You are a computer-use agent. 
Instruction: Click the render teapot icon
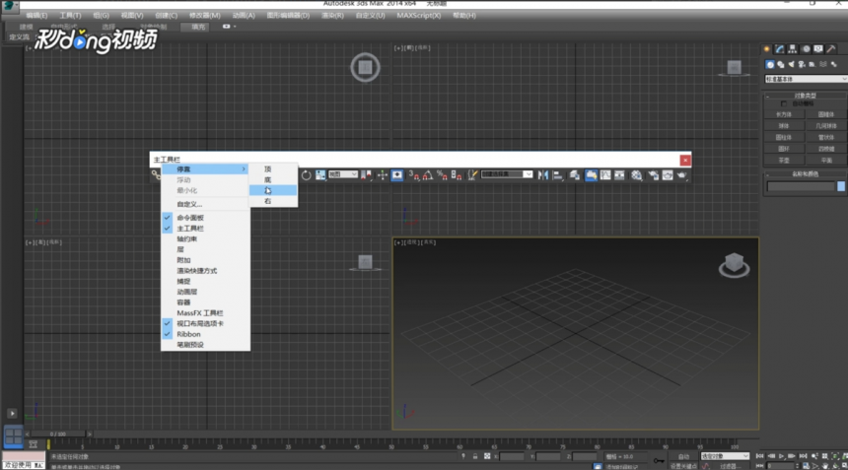pyautogui.click(x=681, y=175)
